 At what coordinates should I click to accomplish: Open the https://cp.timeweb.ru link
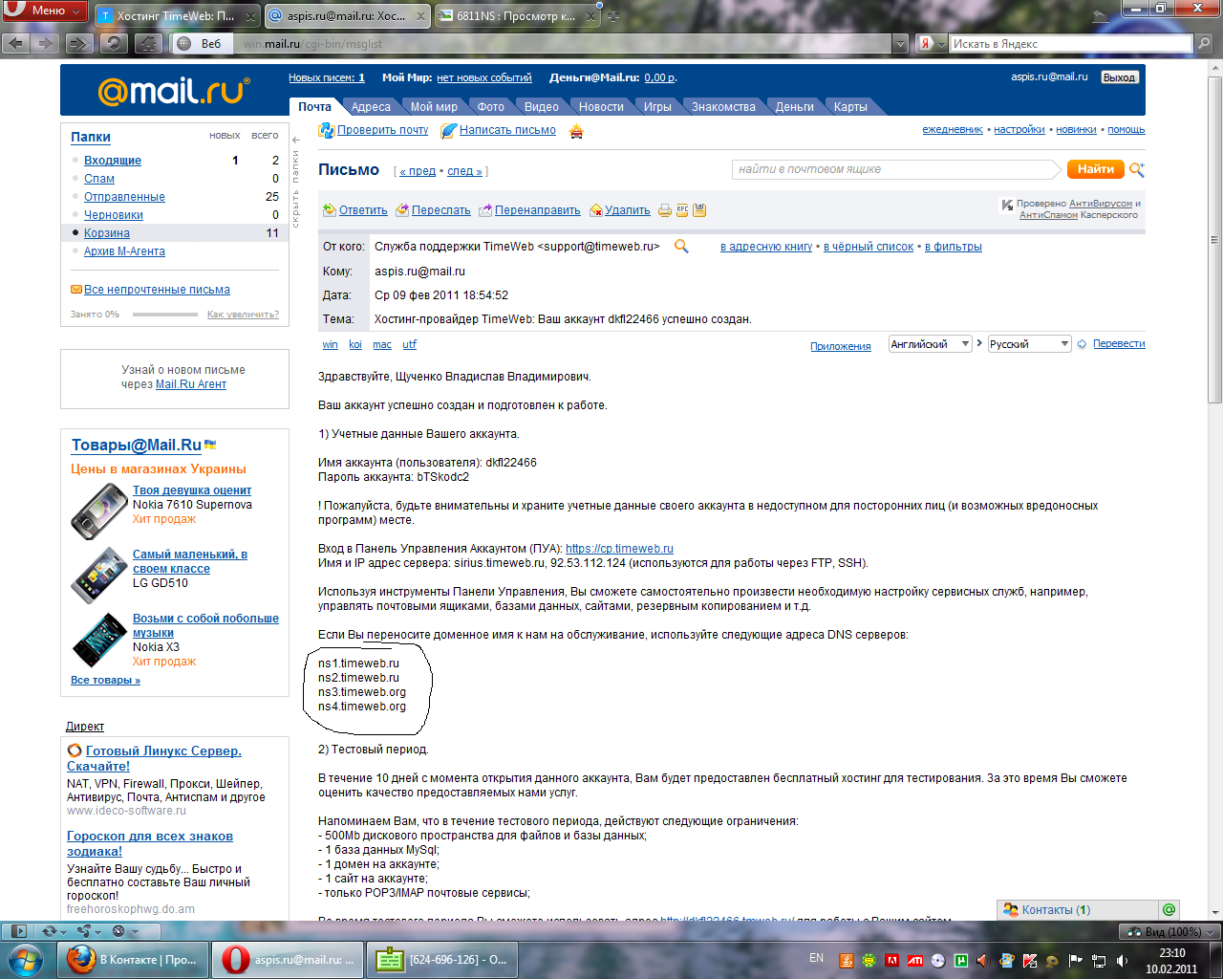click(x=619, y=549)
